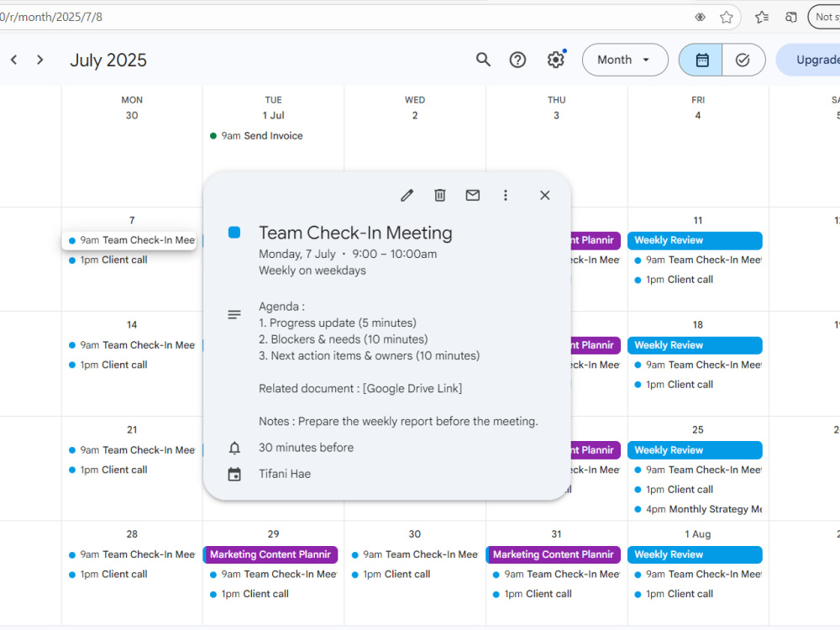Open 9am Team Check-In on Wednesday 30
Screen dimensions: 840x630
coord(414,555)
